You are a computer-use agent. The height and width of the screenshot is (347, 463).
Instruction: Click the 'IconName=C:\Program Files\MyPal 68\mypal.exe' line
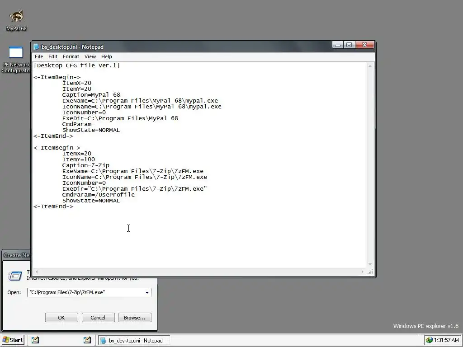coord(142,107)
